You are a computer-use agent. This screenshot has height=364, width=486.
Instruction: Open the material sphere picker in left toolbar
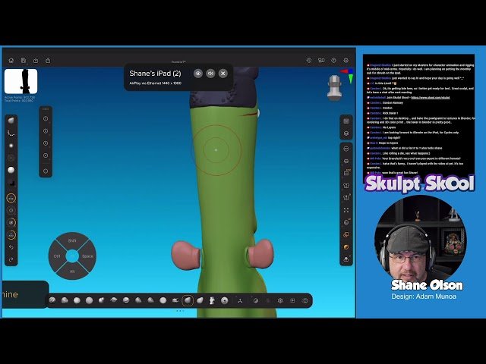click(11, 171)
